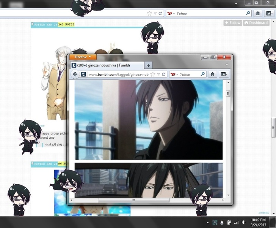Show hidden tray icons arrow

(208, 223)
